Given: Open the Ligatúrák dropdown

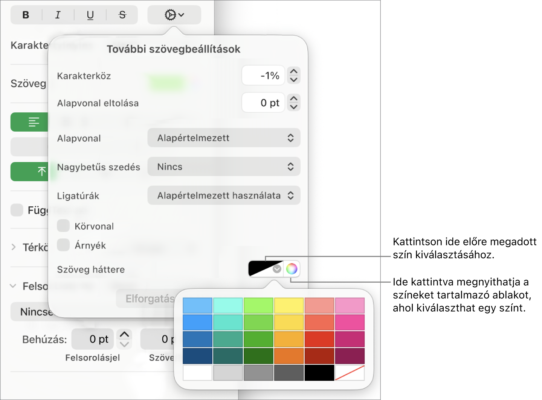Looking at the screenshot, I should pos(224,195).
